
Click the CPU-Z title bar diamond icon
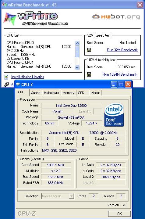[x=18, y=84]
